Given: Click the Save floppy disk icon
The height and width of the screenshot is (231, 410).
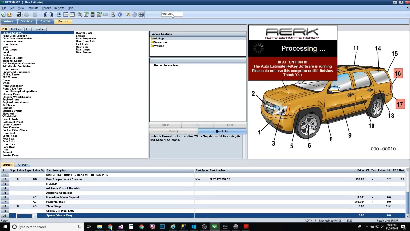Looking at the screenshot, I should tap(19, 14).
